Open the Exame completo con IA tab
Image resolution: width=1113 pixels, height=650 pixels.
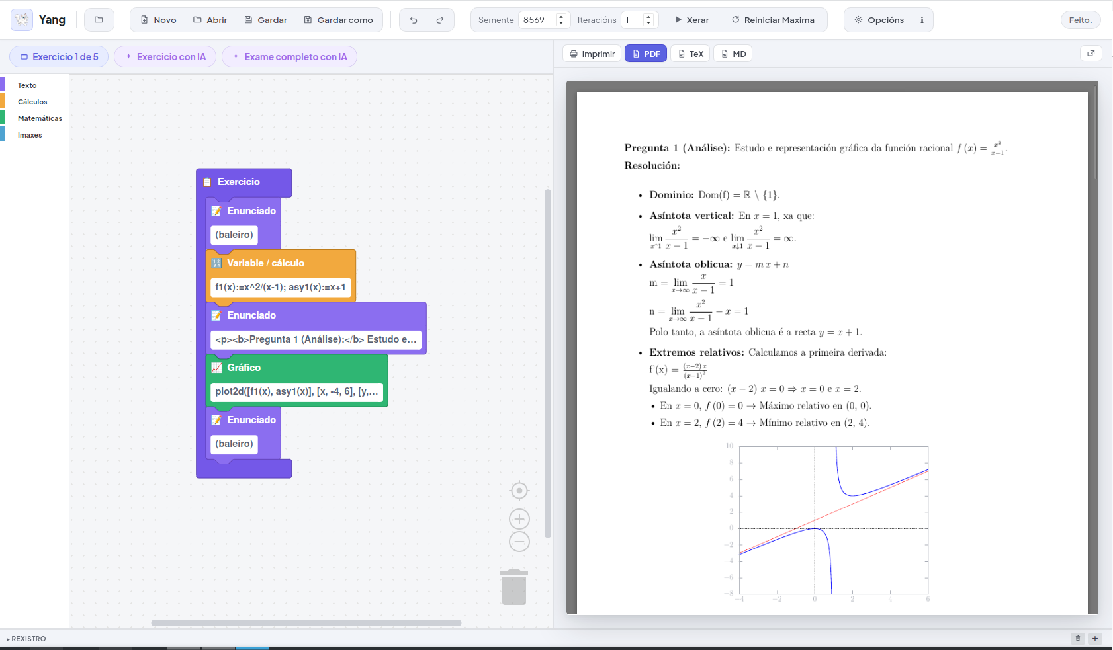tap(289, 57)
